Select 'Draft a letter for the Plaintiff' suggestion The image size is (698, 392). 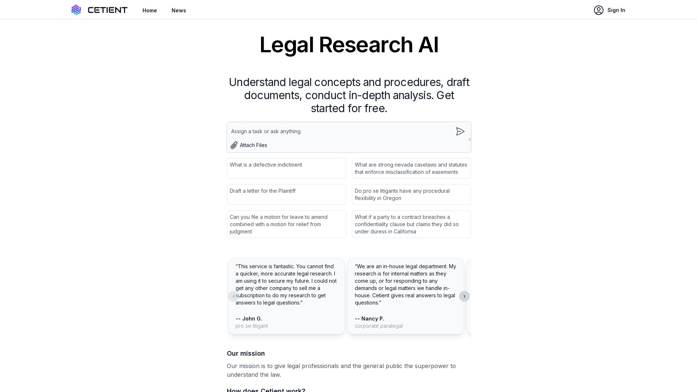pyautogui.click(x=286, y=195)
